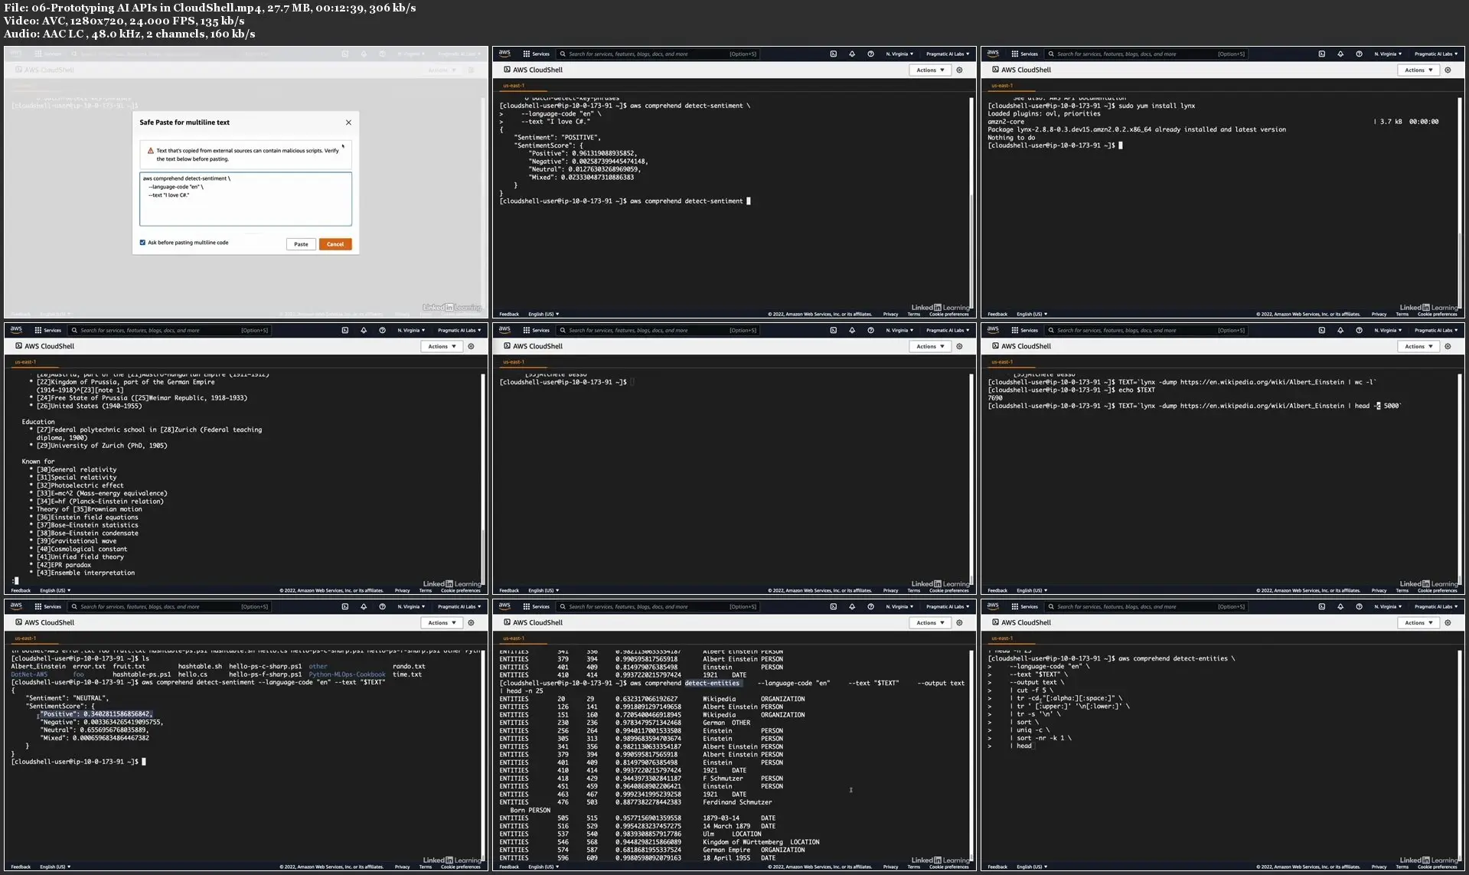Image resolution: width=1469 pixels, height=875 pixels.
Task: Click the AWS logo in the "I love C#" frame
Action: coord(504,54)
